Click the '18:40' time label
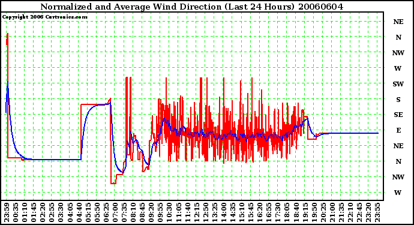The image size is (414, 225). pyautogui.click(x=296, y=212)
